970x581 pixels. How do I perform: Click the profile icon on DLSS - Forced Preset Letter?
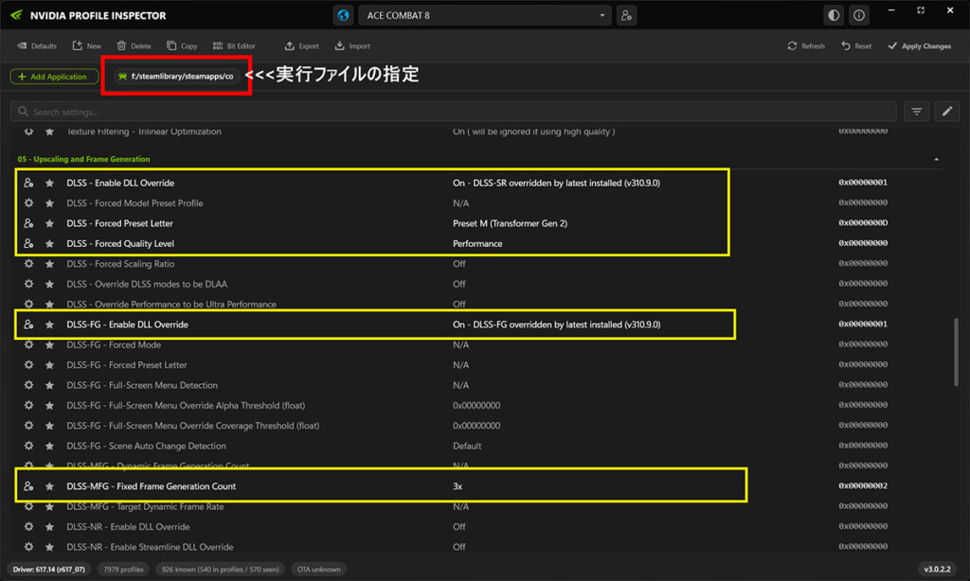click(28, 223)
